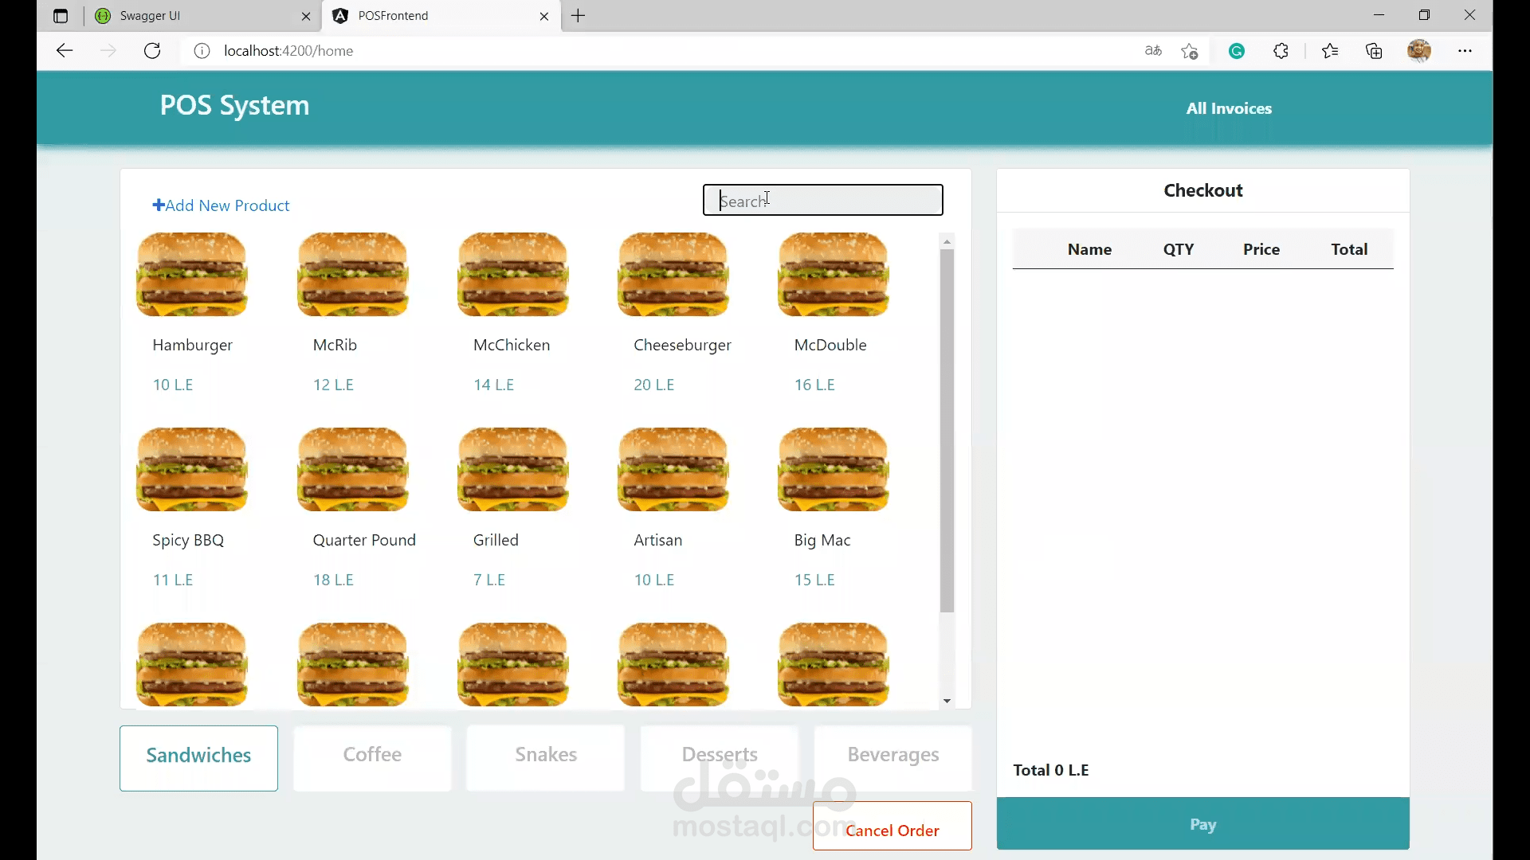Switch to the Beverages category

[x=893, y=758]
